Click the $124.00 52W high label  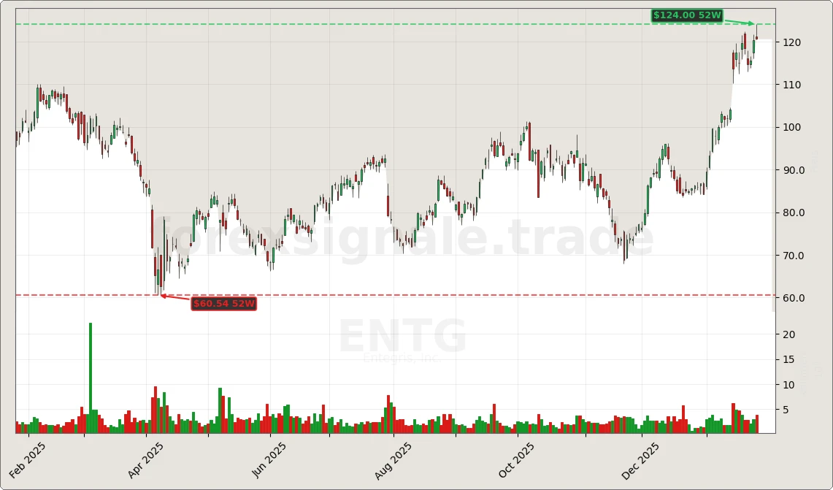tap(687, 14)
